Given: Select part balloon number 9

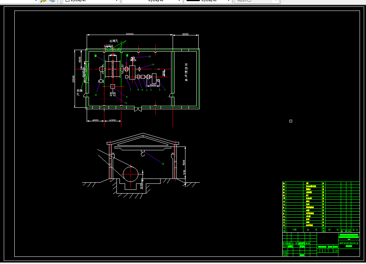Looking at the screenshot, I should tap(126, 103).
